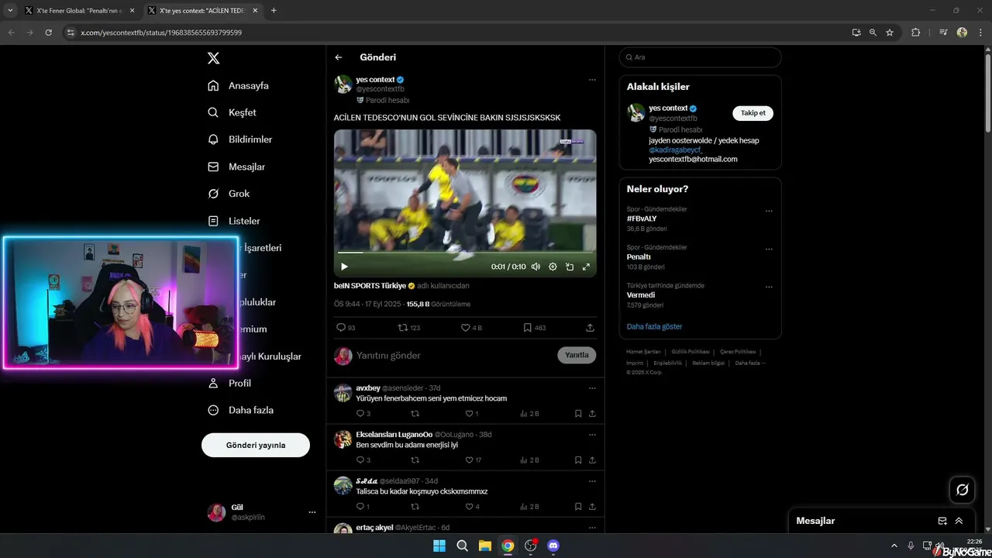This screenshot has height=558, width=992.
Task: Mute the video volume
Action: coord(536,267)
